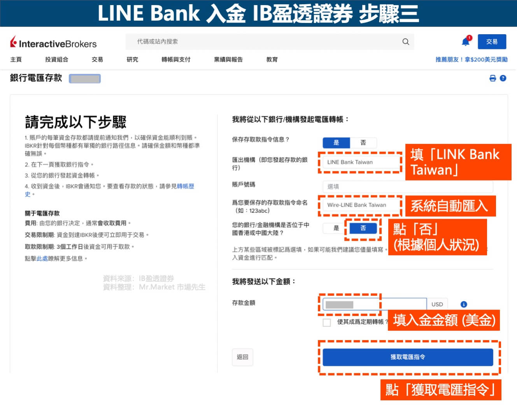Screen dimensions: 517x407
Task: Click the blue 交易 button
Action: 492,42
